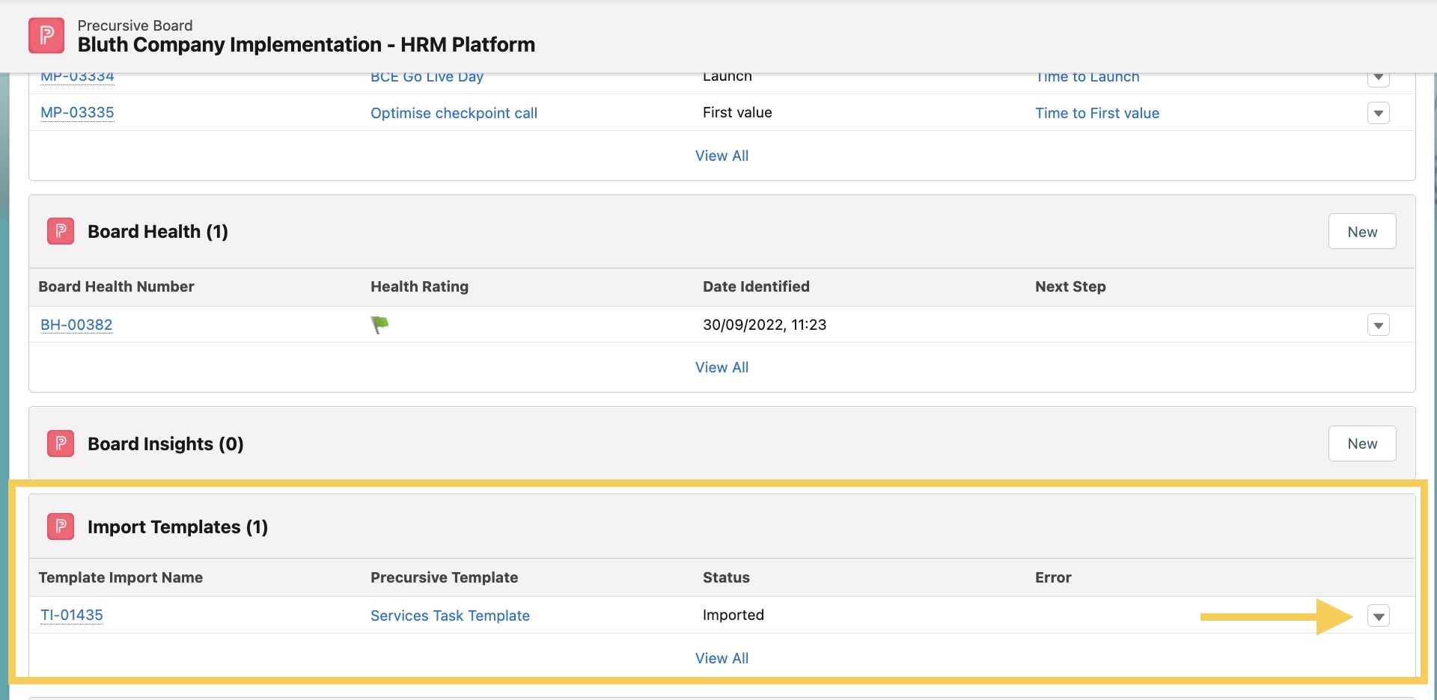Click the green health rating flag

(379, 325)
